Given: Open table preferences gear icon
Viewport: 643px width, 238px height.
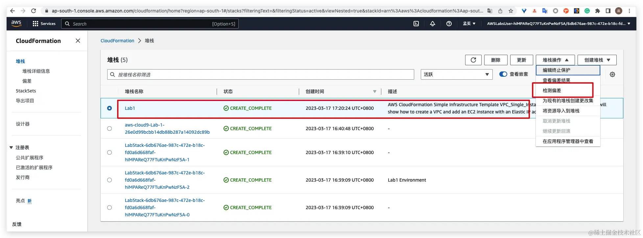Looking at the screenshot, I should pos(612,74).
